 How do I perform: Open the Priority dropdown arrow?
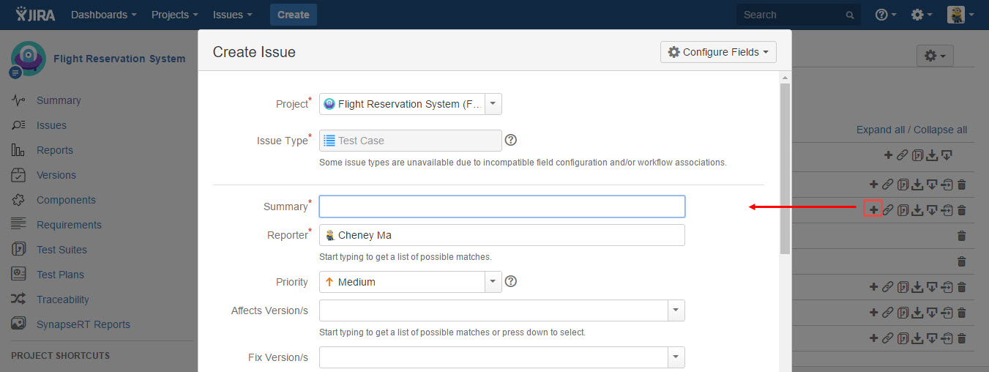493,281
